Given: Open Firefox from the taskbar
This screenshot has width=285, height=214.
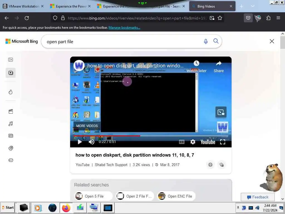Looking at the screenshot, I should click(x=66, y=208).
